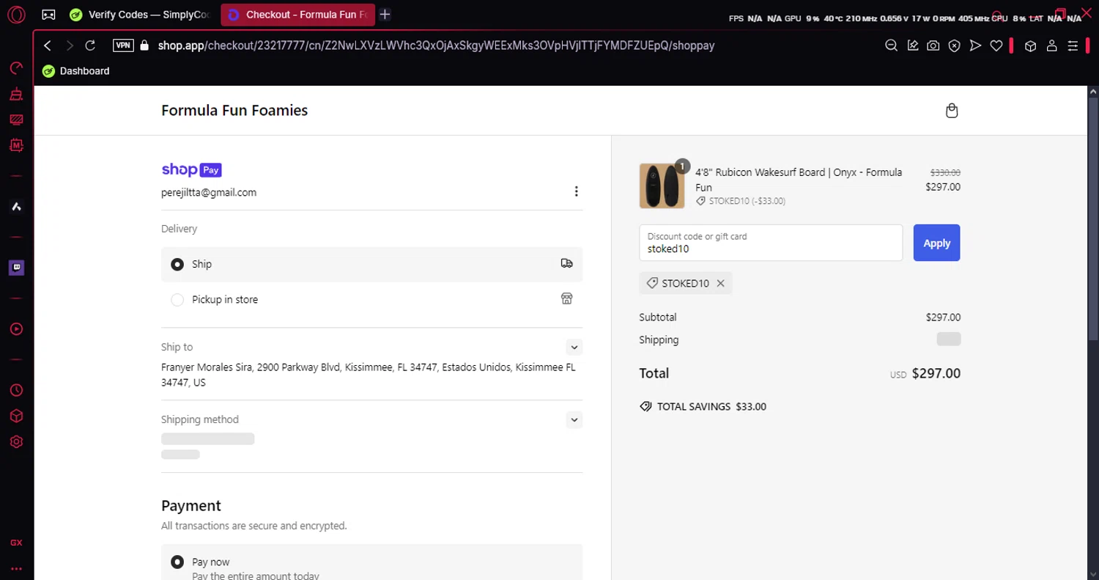Screen dimensions: 1099x580
Task: Open Easy Setup sliders icon
Action: tap(1073, 45)
